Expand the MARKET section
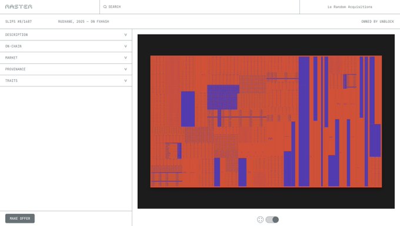Image resolution: width=400 pixels, height=226 pixels. click(66, 58)
